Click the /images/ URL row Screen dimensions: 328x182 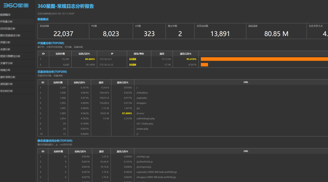(142, 103)
